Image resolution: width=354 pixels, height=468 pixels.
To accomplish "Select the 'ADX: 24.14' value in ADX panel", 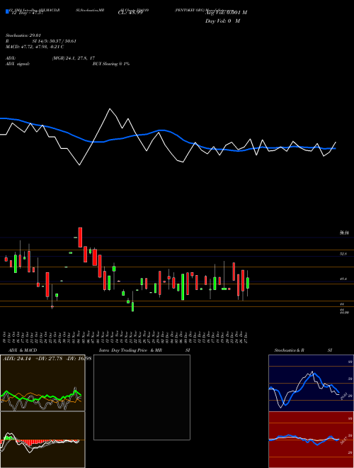I will tap(17, 359).
